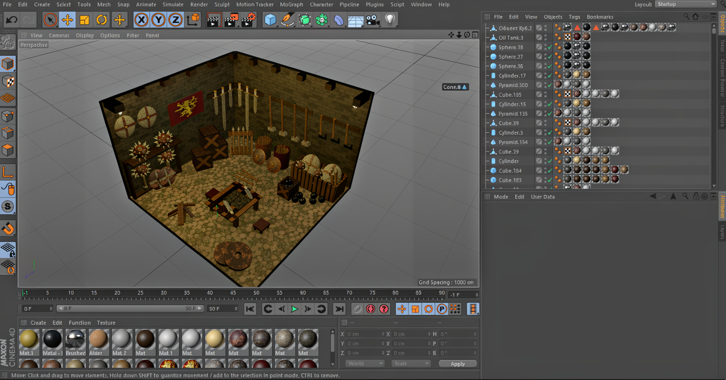Open the Layout Startup dropdown

click(x=685, y=4)
